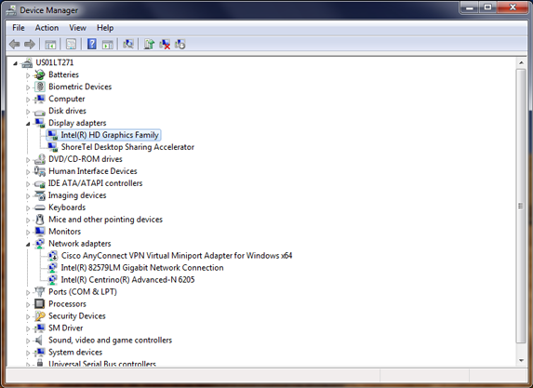
Task: Click the Back arrow toolbar icon
Action: [x=14, y=45]
